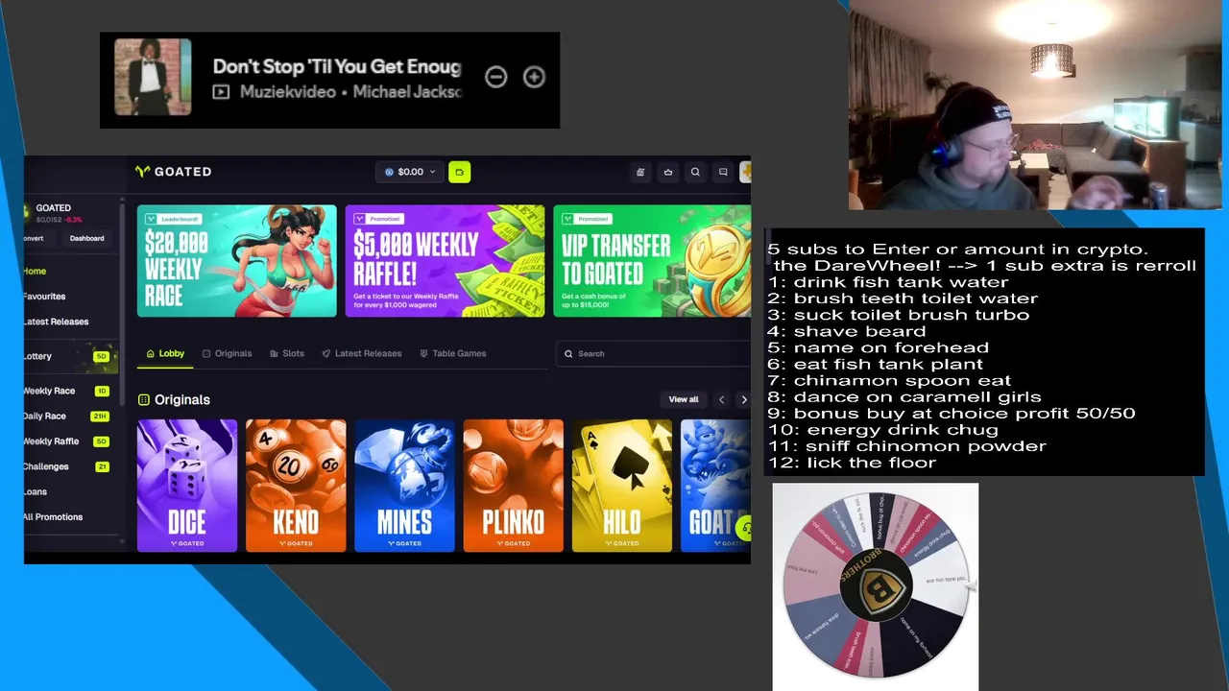The width and height of the screenshot is (1229, 691).
Task: Open the Dice game tile
Action: pyautogui.click(x=187, y=486)
